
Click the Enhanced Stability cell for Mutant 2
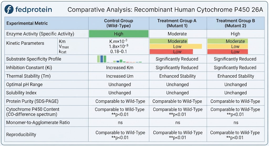click(236, 76)
